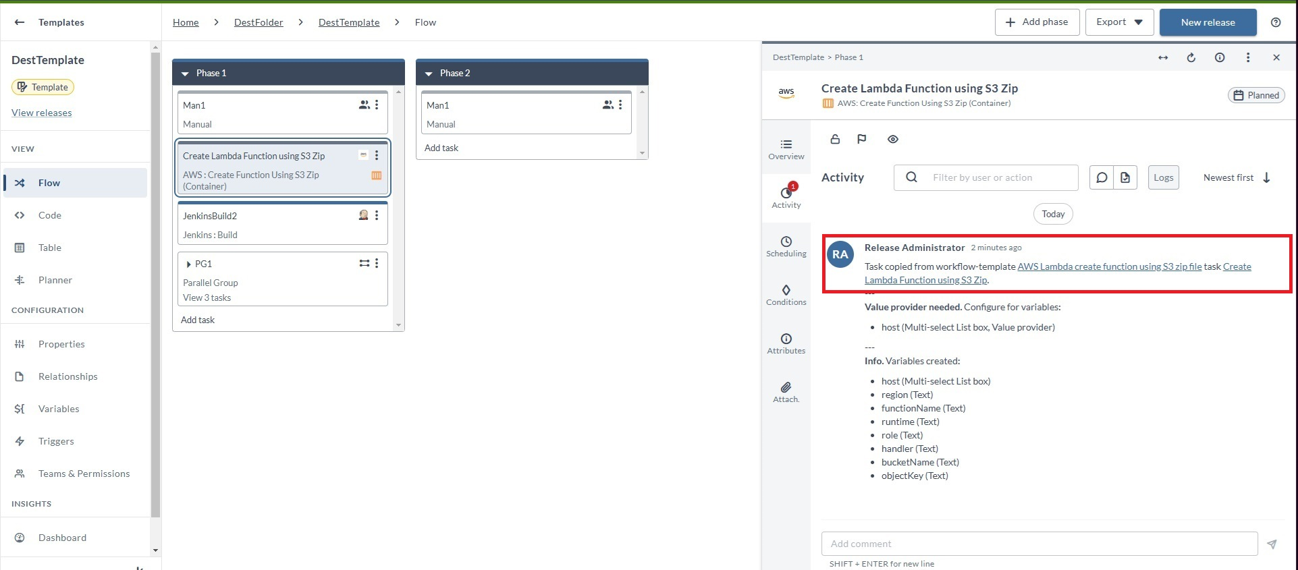Open three-dot menu on Phase 1 Man1 task
The width and height of the screenshot is (1298, 570).
(x=377, y=105)
